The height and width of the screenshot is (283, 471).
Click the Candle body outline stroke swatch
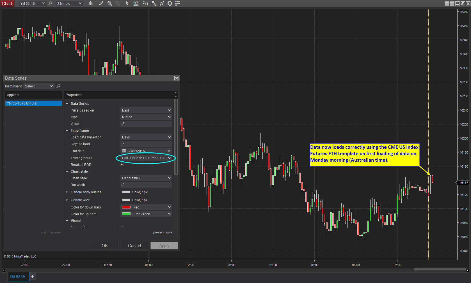[x=126, y=192]
